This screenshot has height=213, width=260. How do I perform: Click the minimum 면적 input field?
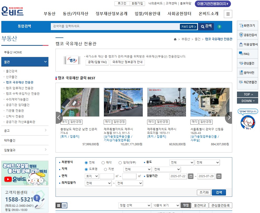pyautogui.click(x=107, y=176)
